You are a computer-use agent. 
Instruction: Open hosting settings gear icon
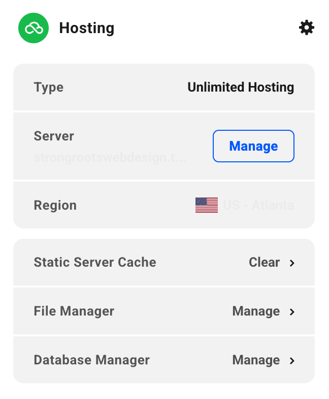[x=307, y=27]
